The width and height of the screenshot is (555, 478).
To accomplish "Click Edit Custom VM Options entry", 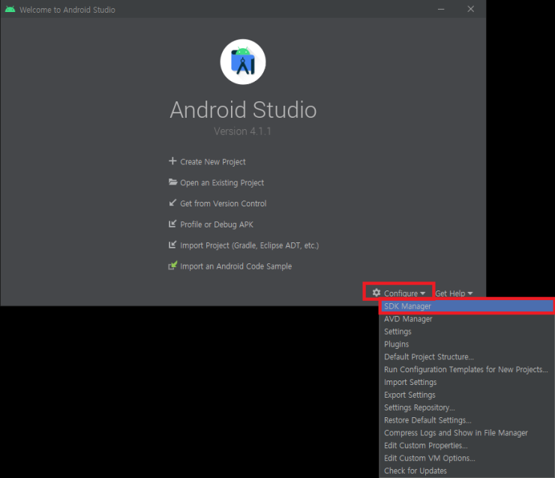I will pos(429,458).
